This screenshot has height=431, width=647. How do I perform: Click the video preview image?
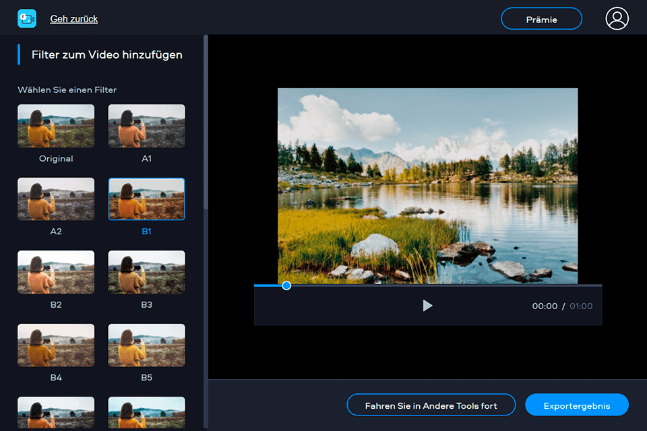[x=428, y=185]
